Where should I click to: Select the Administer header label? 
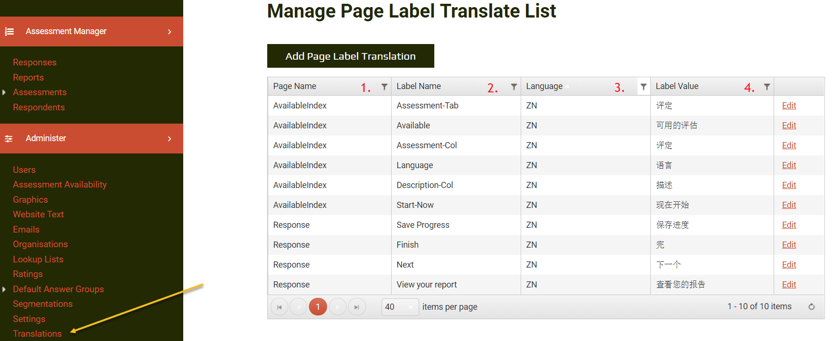46,138
